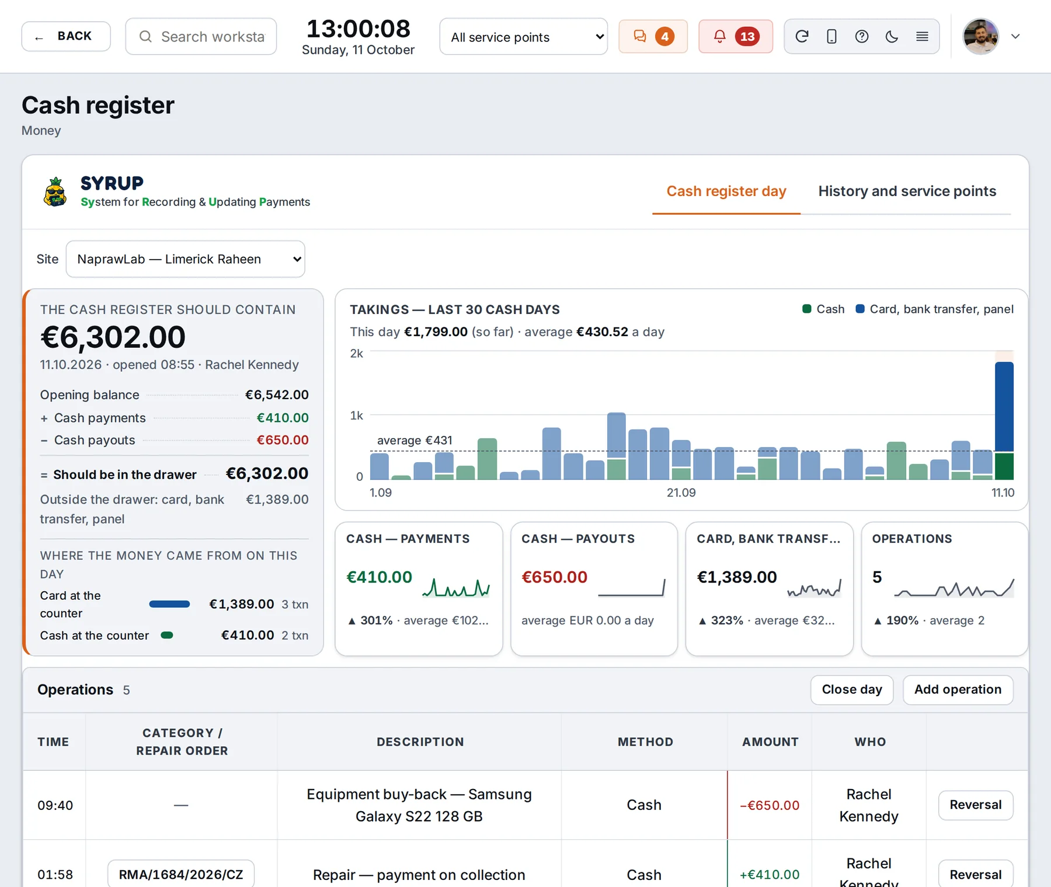Click the SYRUP pineapple logo

(x=55, y=192)
